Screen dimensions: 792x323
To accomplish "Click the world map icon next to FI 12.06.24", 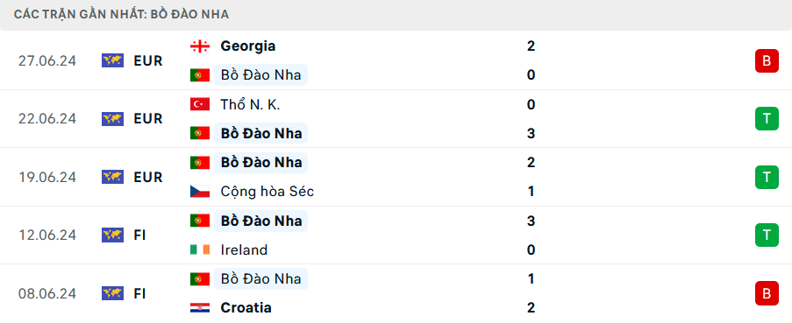I will [x=112, y=235].
